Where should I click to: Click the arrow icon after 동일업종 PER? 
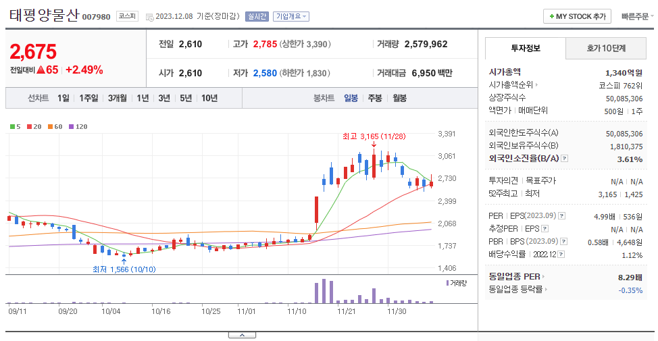[543, 277]
